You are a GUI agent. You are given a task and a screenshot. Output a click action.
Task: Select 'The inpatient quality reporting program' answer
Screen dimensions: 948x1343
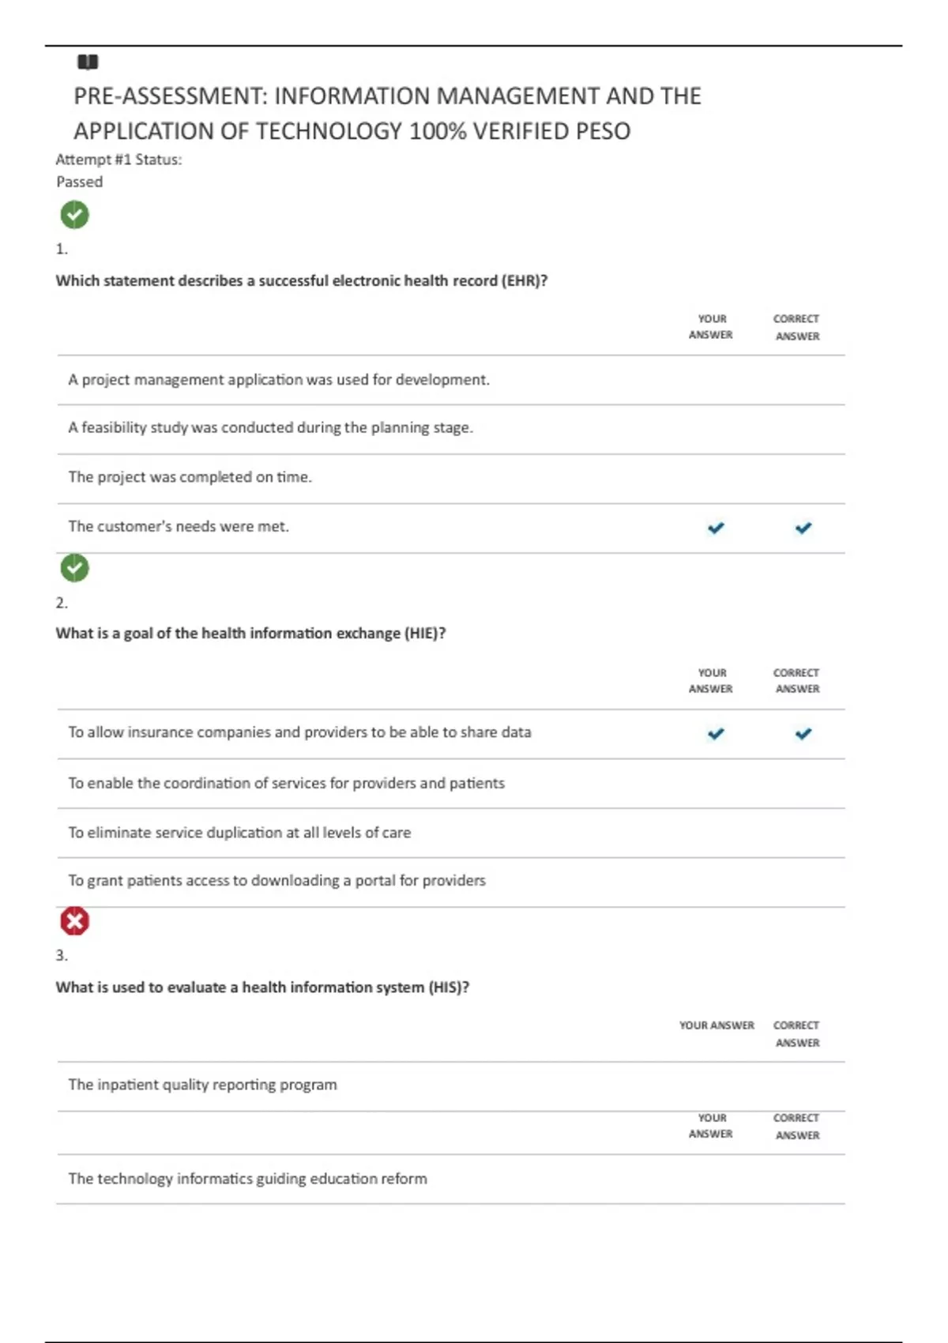[x=451, y=1085]
